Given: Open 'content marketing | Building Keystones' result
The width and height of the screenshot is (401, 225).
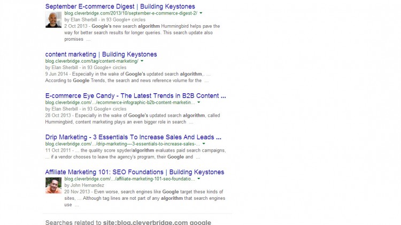Looking at the screenshot, I should tap(101, 54).
